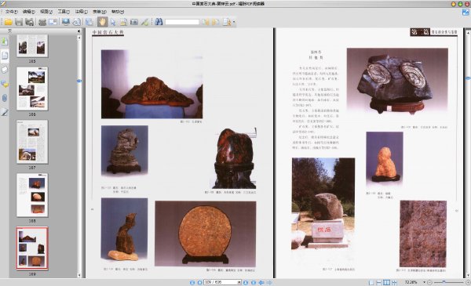
Task: Click thumbnail panel scrollbar down arrow
Action: click(79, 275)
